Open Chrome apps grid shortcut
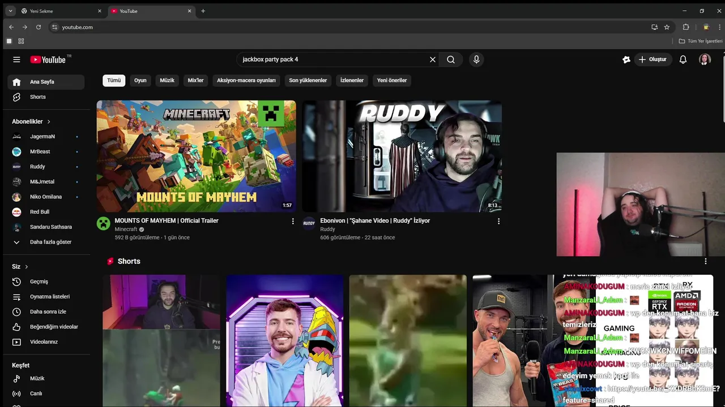The image size is (725, 407). click(x=21, y=41)
